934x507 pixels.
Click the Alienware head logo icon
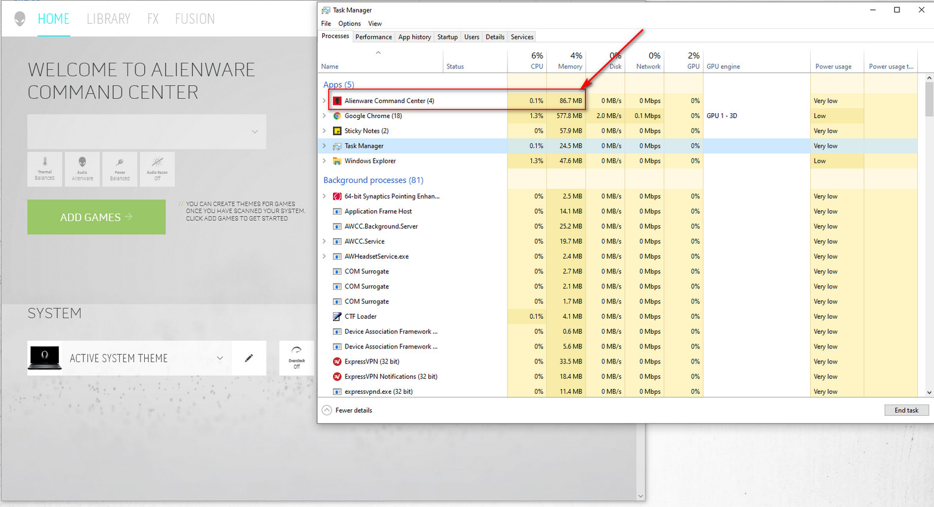tap(20, 19)
